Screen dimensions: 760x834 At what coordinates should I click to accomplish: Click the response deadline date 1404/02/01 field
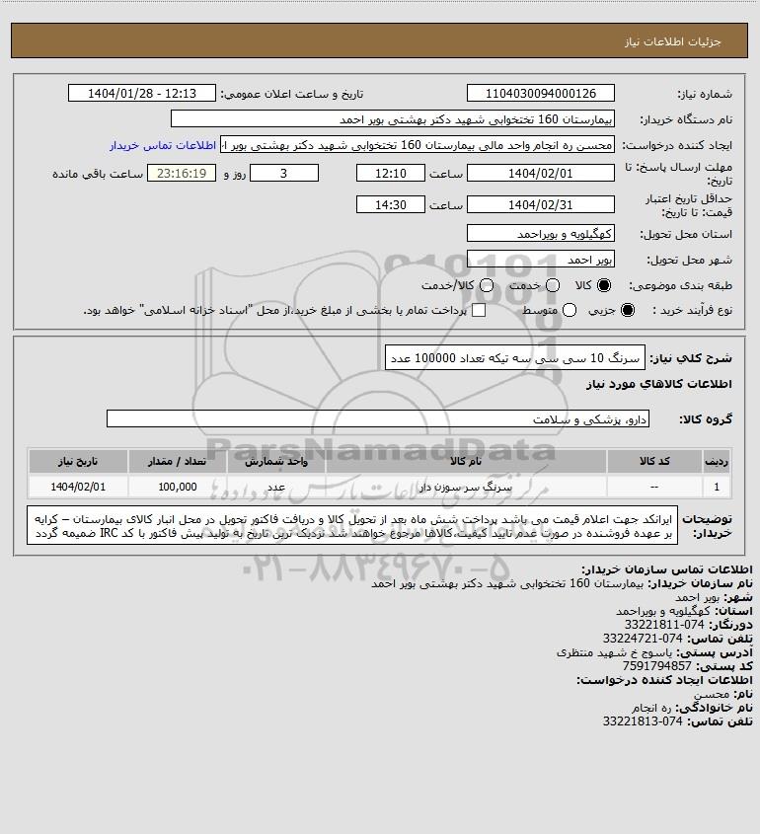[x=540, y=174]
